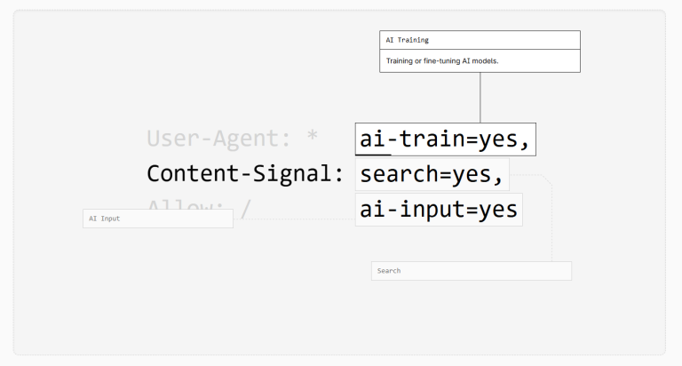The height and width of the screenshot is (366, 682).
Task: Click the dotted connector beside AI Input box
Action: pos(293,218)
